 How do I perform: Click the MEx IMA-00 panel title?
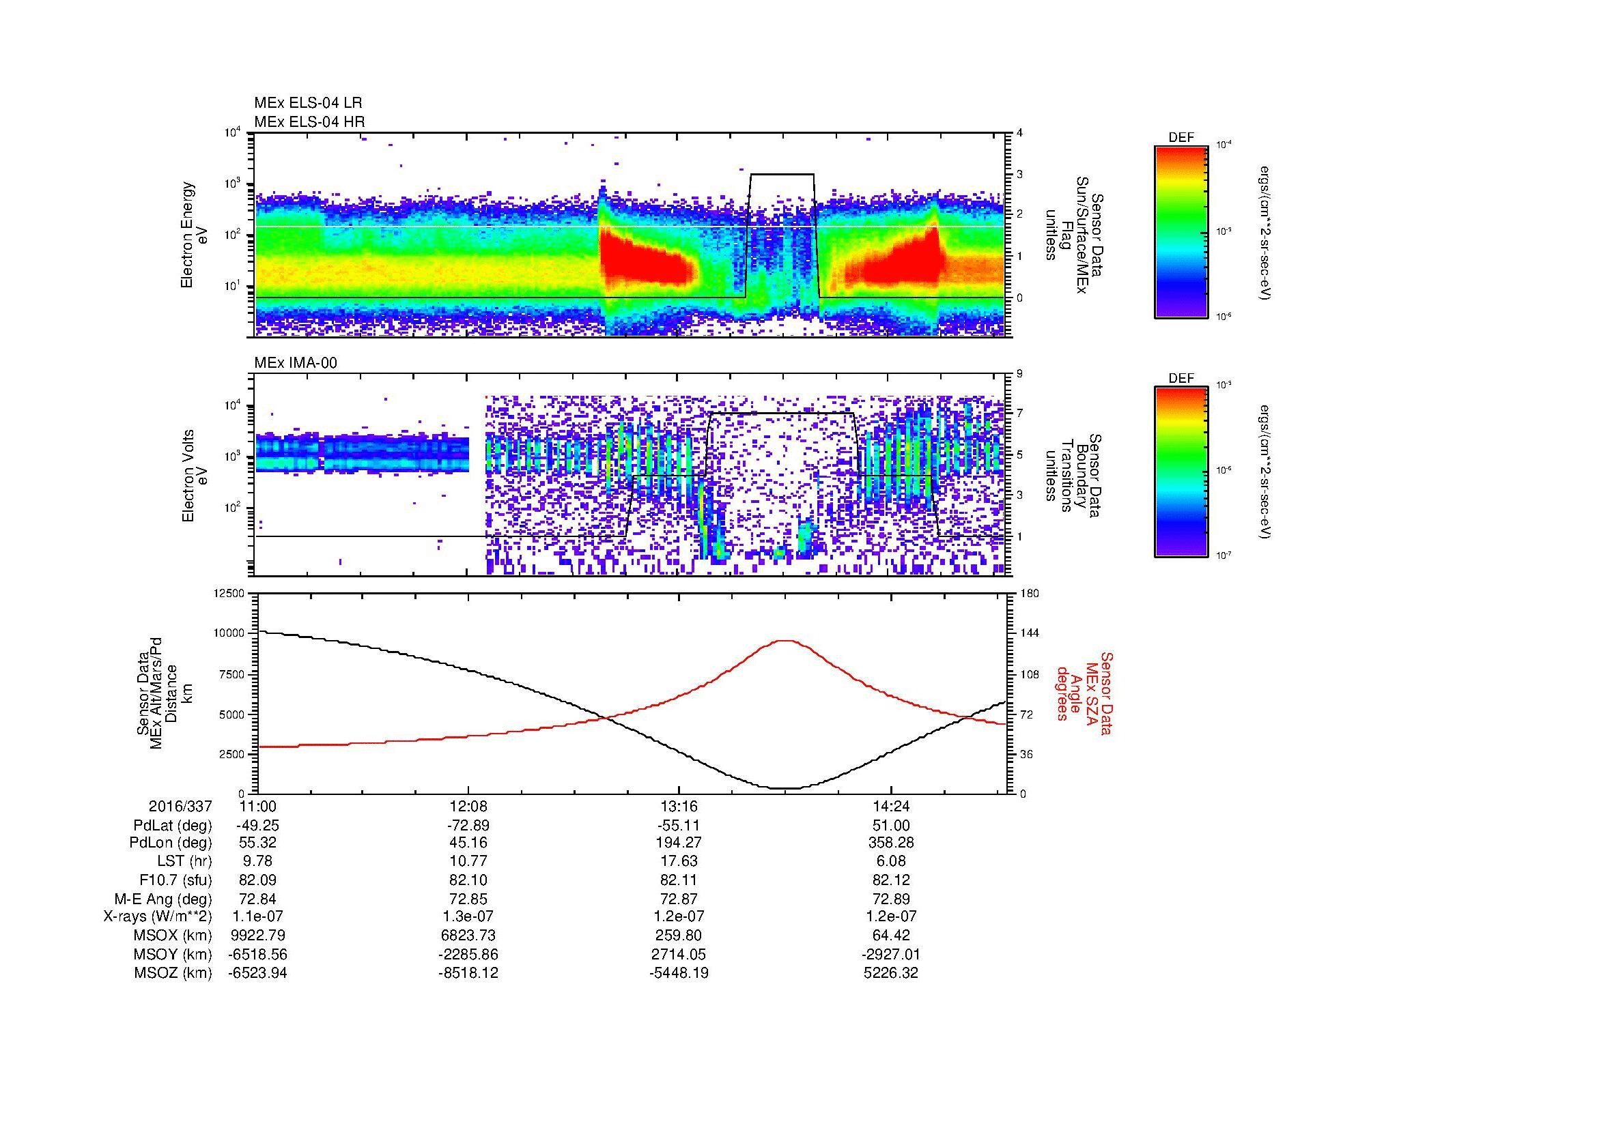click(x=296, y=363)
